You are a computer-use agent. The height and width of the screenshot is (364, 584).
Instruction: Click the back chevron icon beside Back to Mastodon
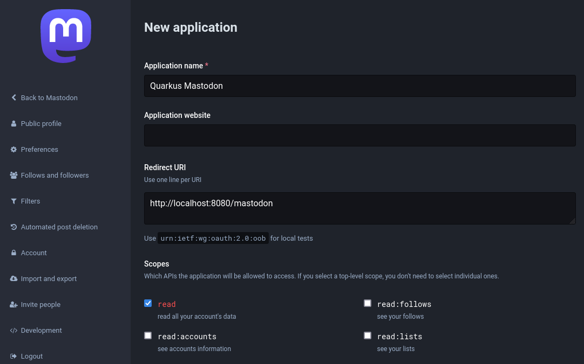tap(14, 97)
